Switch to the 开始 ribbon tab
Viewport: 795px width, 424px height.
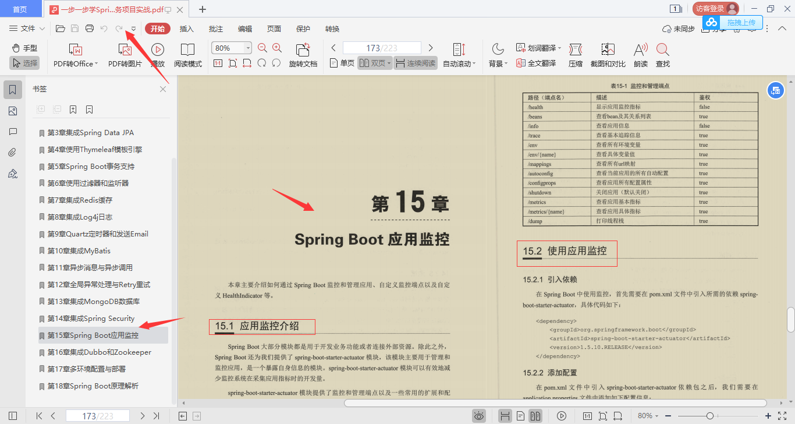pos(158,29)
